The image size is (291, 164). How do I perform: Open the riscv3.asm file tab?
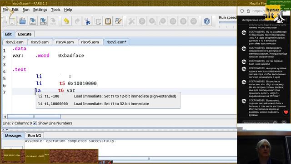tap(40, 42)
